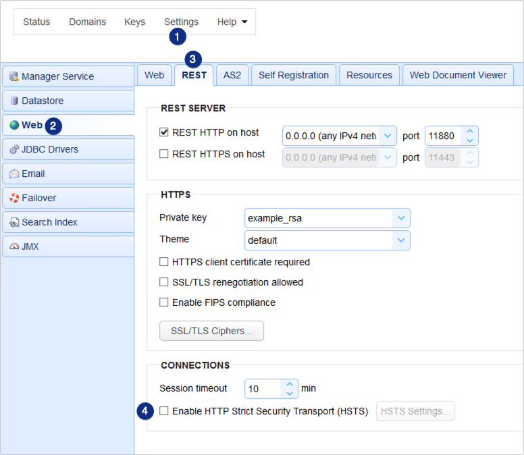524x455 pixels.
Task: Click the JDBC Drivers icon
Action: point(14,149)
